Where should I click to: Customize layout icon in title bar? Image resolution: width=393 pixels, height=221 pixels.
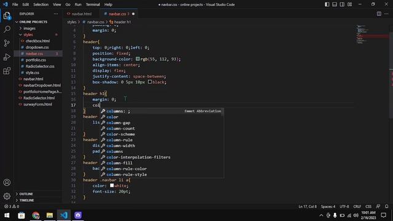click(x=349, y=4)
